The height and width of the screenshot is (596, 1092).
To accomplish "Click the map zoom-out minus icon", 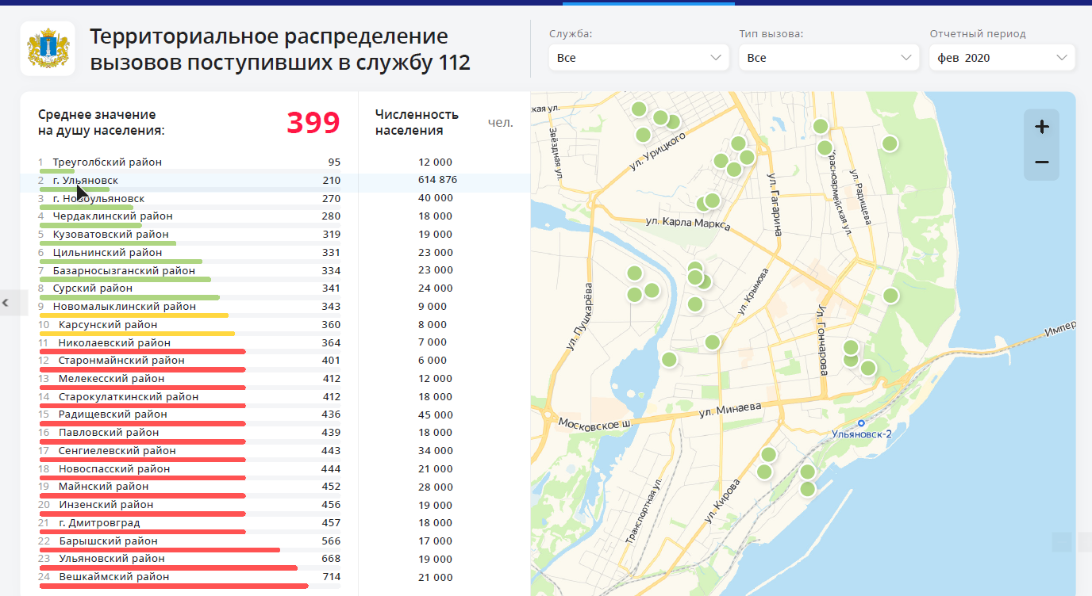I will [x=1041, y=162].
